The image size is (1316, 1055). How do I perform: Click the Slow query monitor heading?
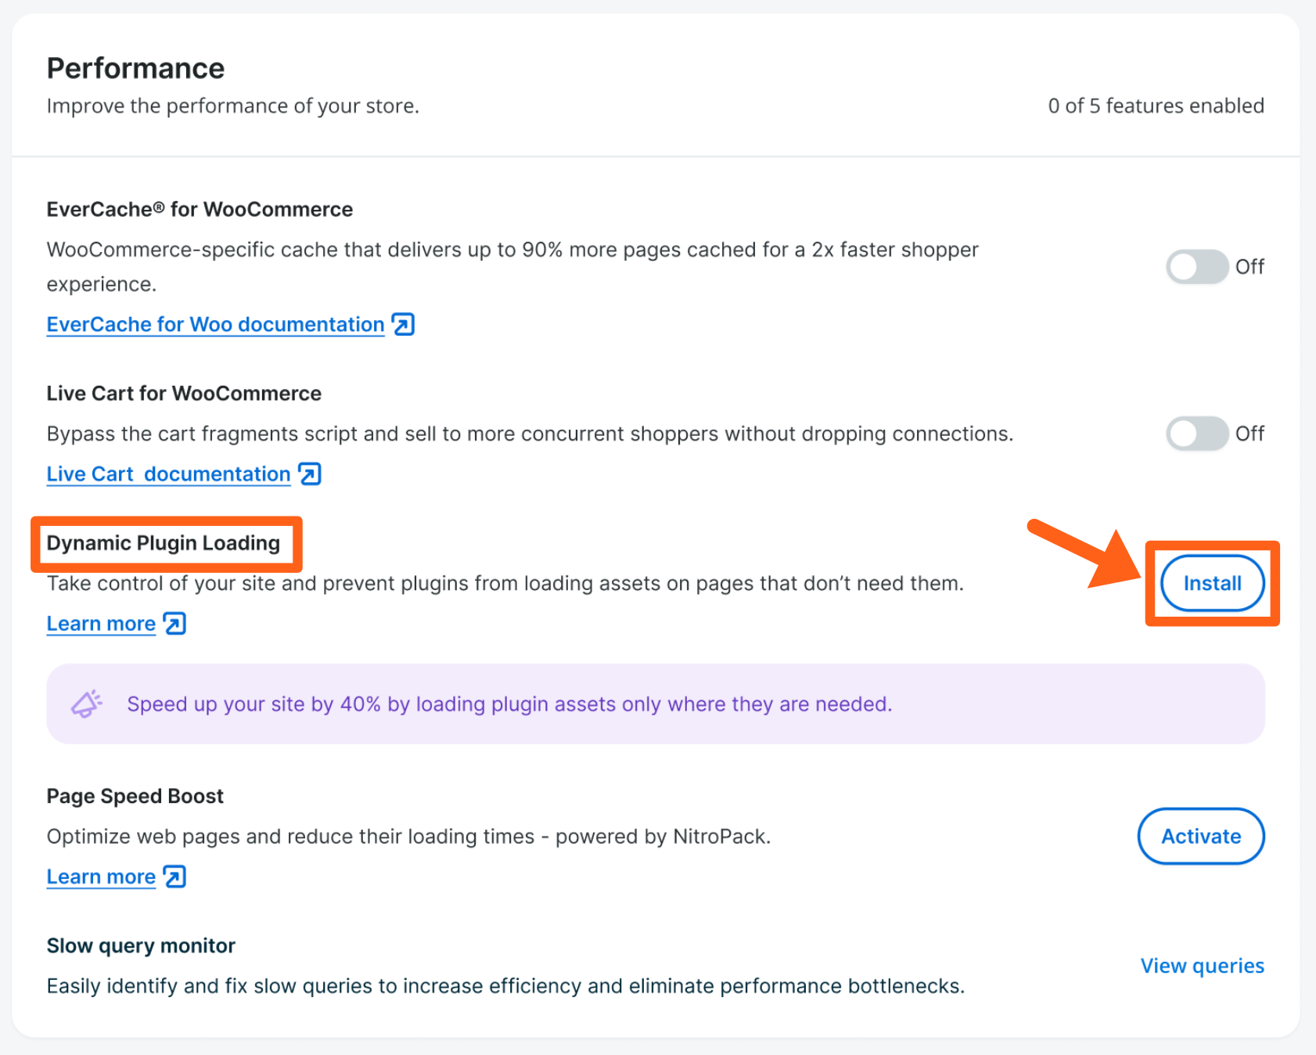pos(141,945)
